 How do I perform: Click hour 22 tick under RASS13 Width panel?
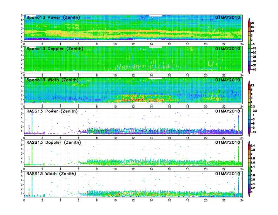click(x=224, y=200)
